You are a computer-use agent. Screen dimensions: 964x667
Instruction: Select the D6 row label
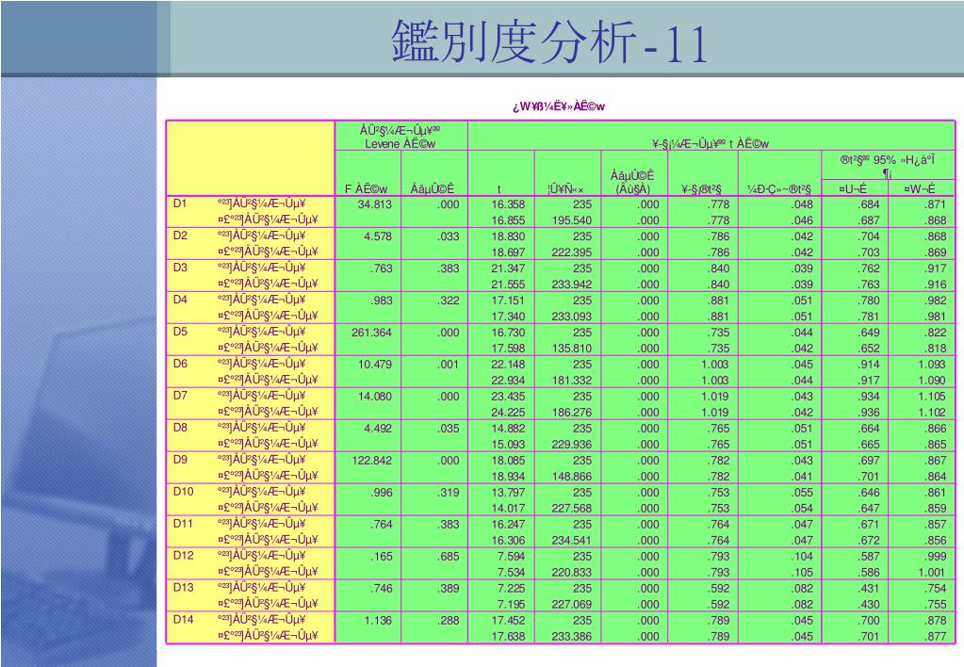point(180,364)
